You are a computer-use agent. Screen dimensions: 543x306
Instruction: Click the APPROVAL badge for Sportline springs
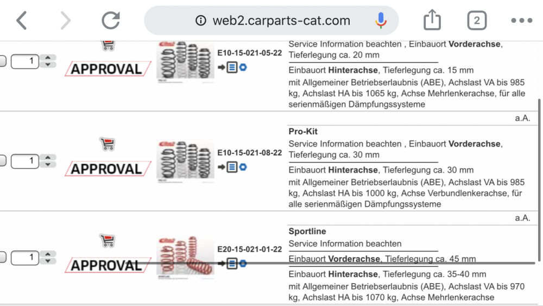[108, 265]
